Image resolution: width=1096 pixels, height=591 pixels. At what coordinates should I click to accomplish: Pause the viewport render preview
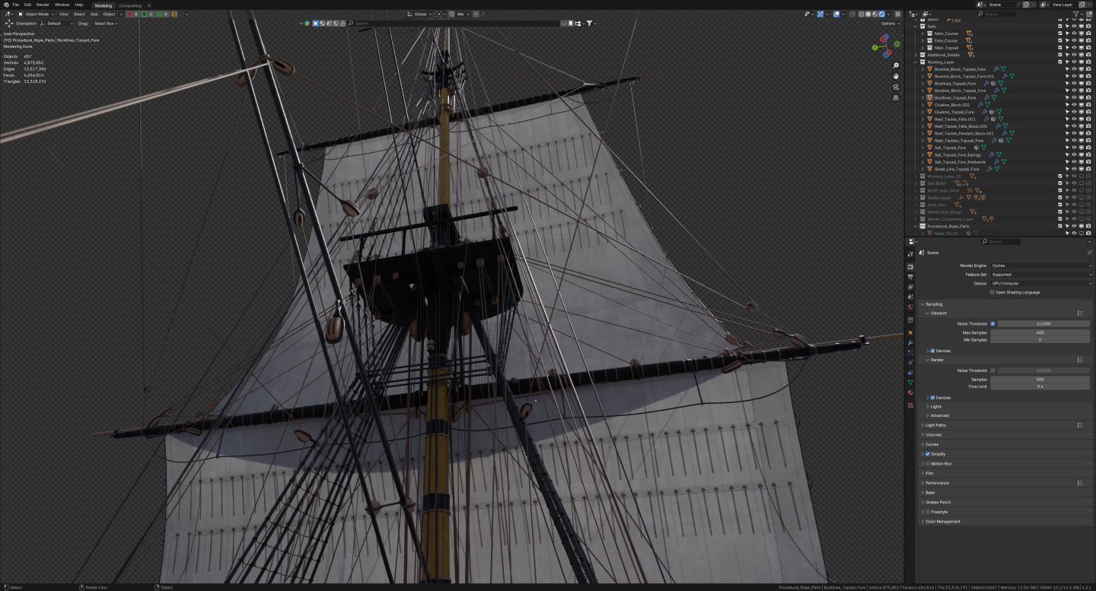click(897, 14)
